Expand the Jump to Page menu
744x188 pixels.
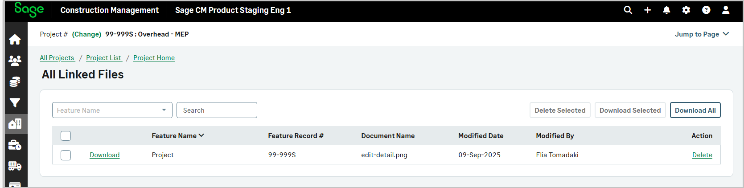[702, 34]
